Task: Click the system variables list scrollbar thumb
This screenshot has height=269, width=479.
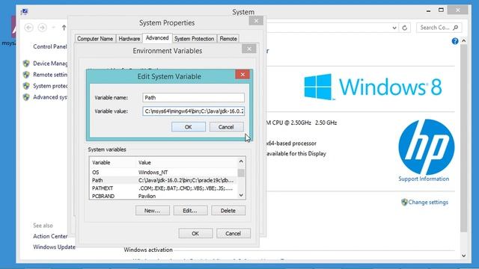Action: [x=241, y=173]
